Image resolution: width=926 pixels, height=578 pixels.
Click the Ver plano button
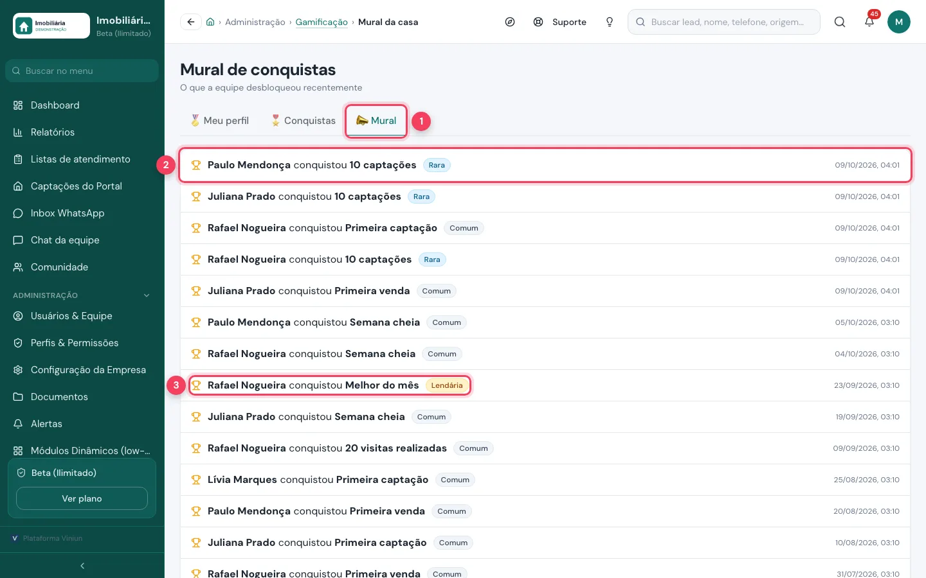pos(82,498)
